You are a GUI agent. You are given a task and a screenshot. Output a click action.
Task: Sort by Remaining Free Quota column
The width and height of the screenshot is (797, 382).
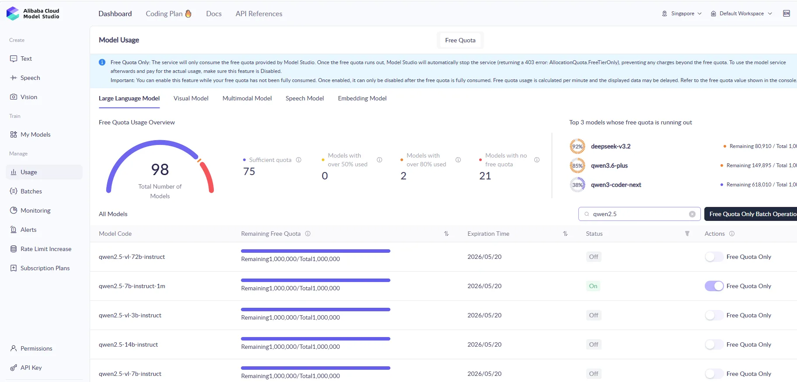tap(446, 234)
